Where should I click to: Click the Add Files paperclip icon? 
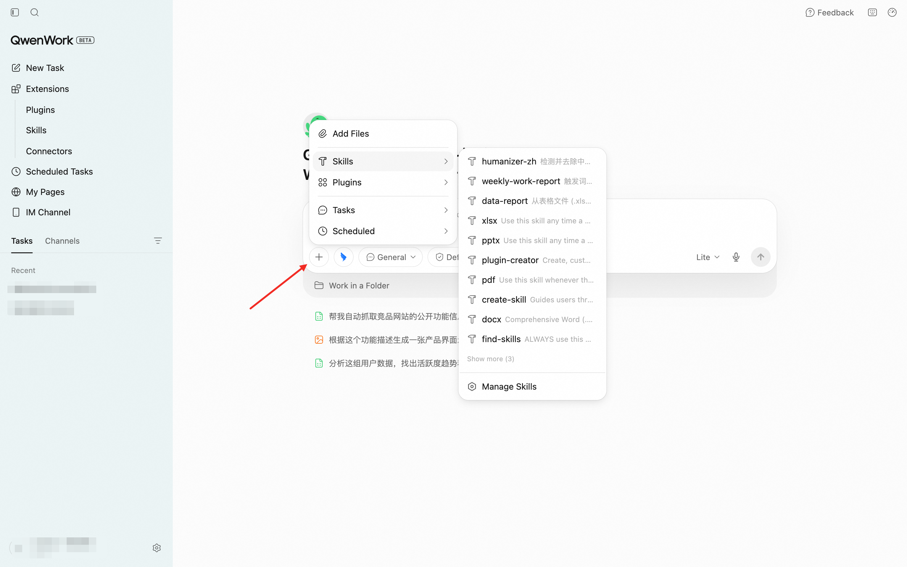coord(322,134)
